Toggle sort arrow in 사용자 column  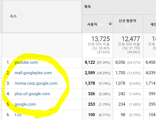pos(110,23)
